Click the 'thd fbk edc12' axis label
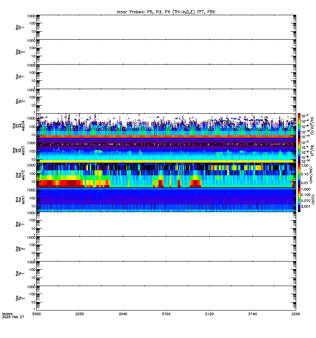 [20, 175]
